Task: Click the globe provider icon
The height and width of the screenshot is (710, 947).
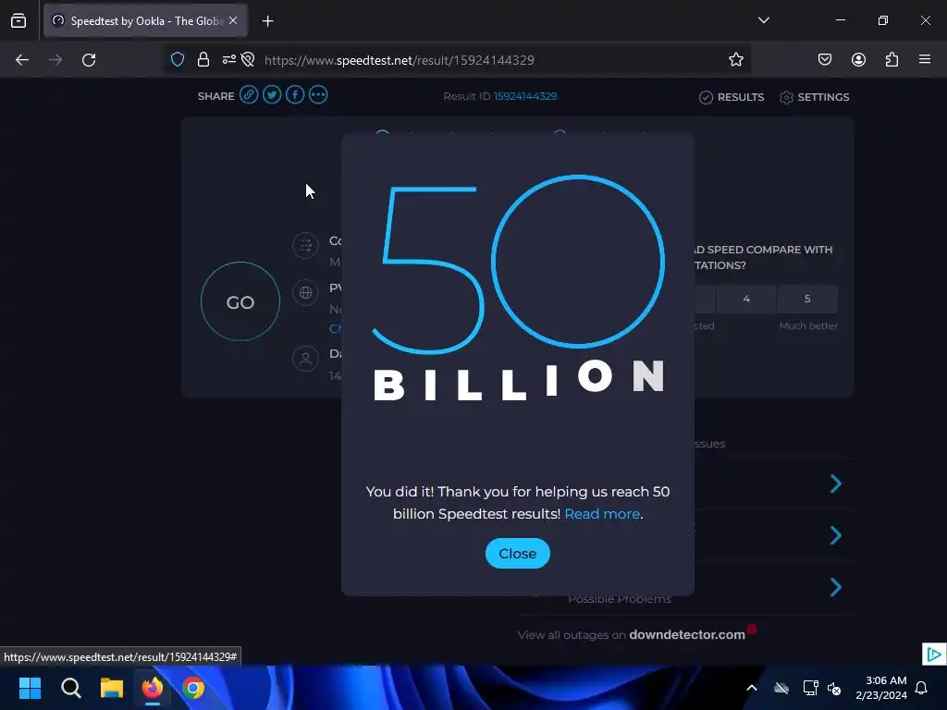Action: pos(305,293)
